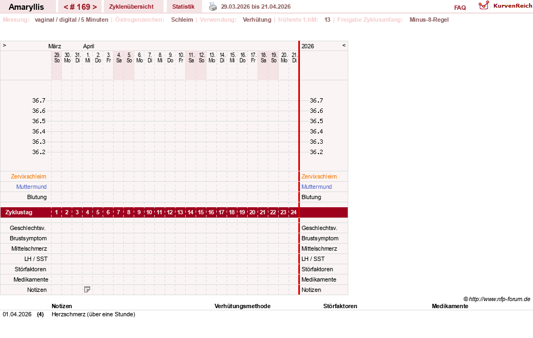Select cycle day 8 cell
Viewport: 533px width, 338px height.
(x=128, y=212)
